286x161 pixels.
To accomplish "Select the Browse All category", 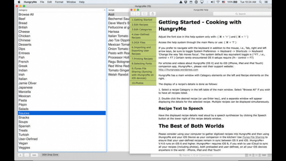I will click(x=62, y=14).
